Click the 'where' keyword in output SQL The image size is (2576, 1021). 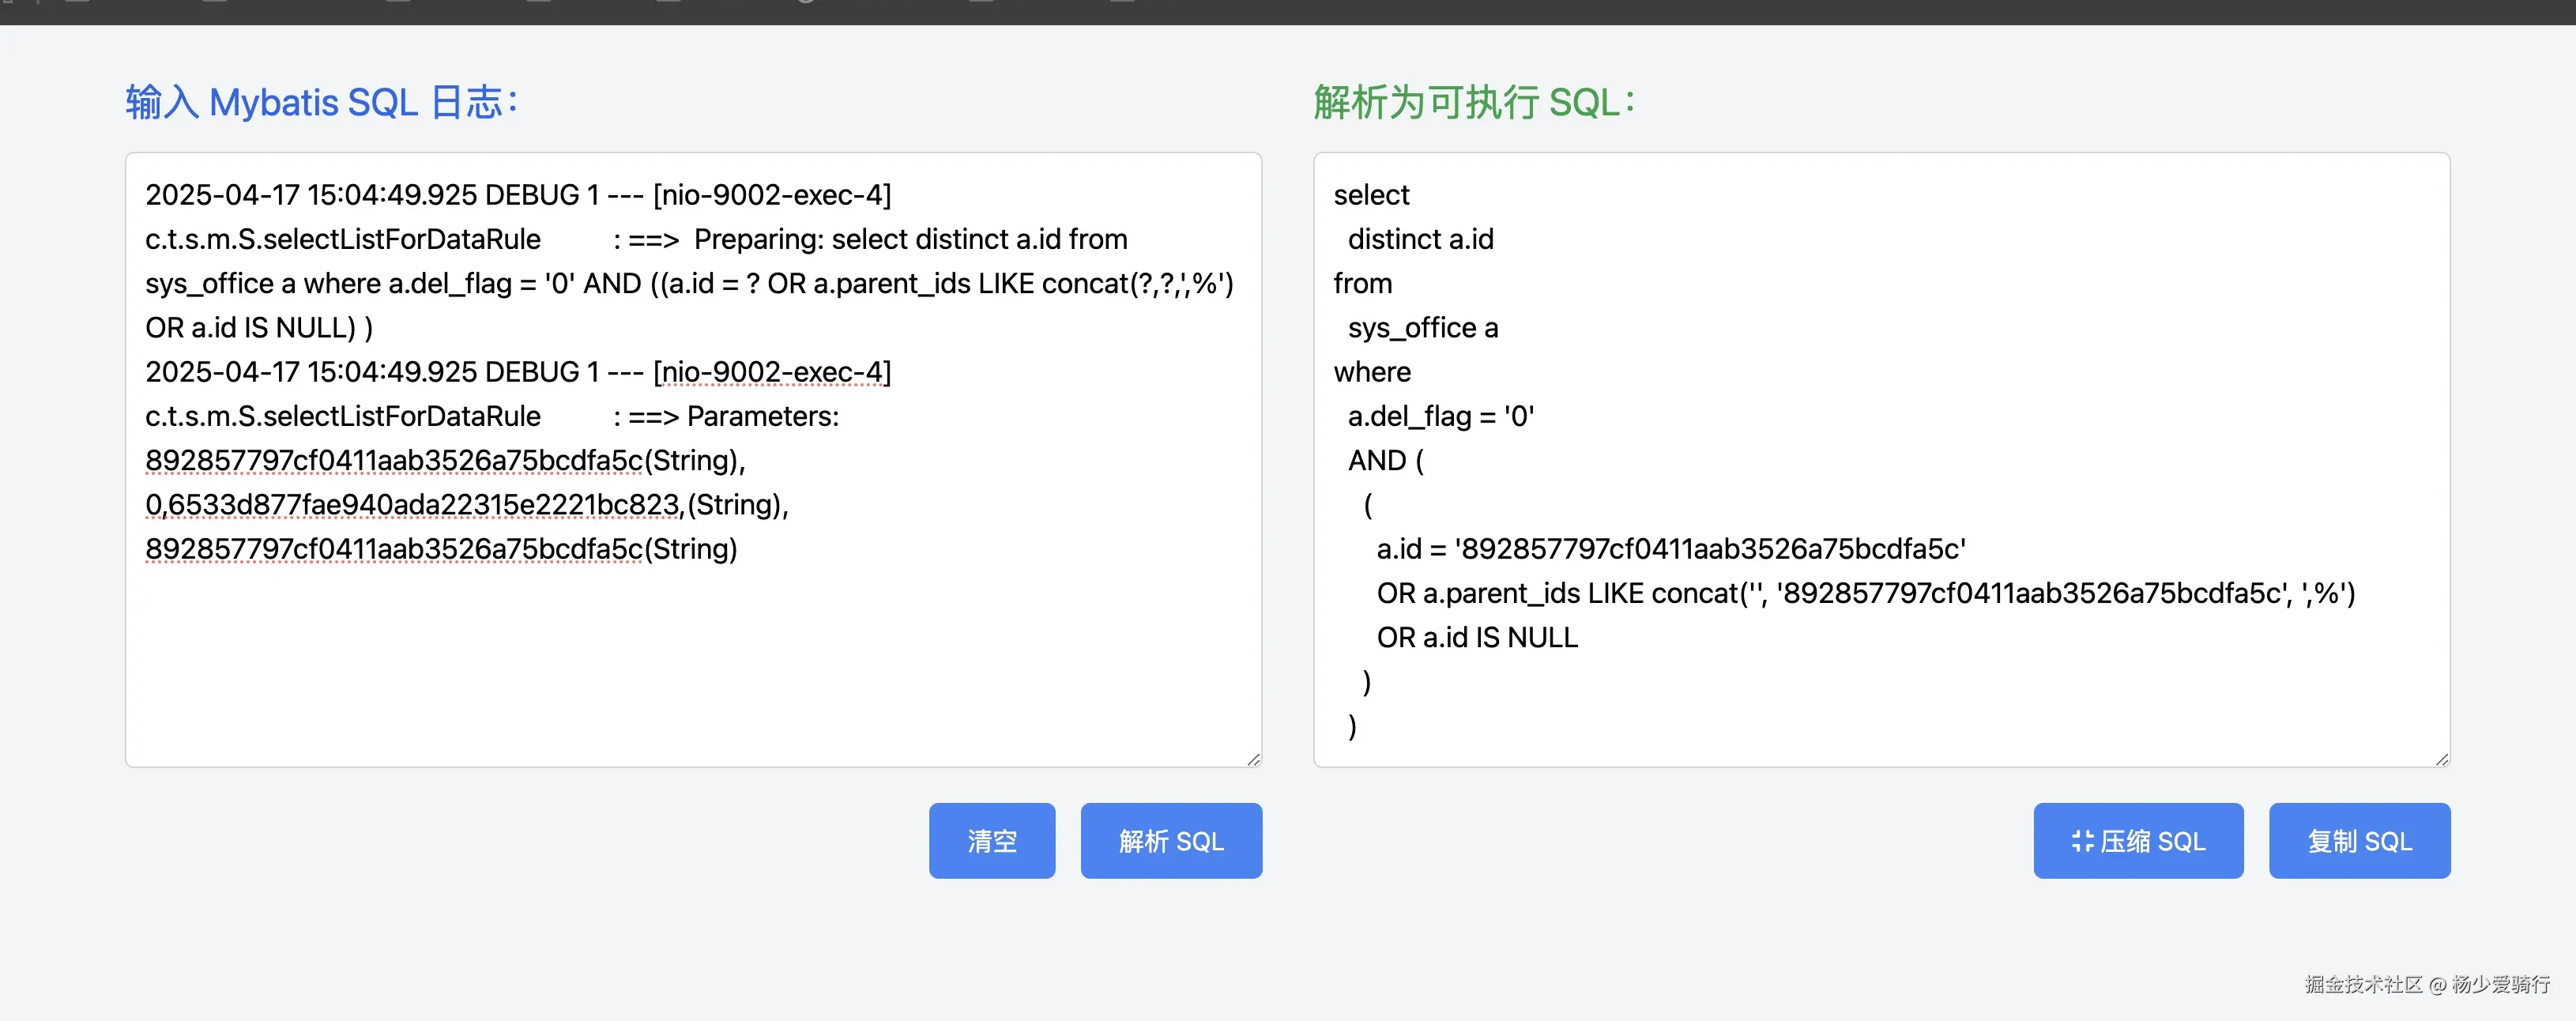pyautogui.click(x=1372, y=372)
